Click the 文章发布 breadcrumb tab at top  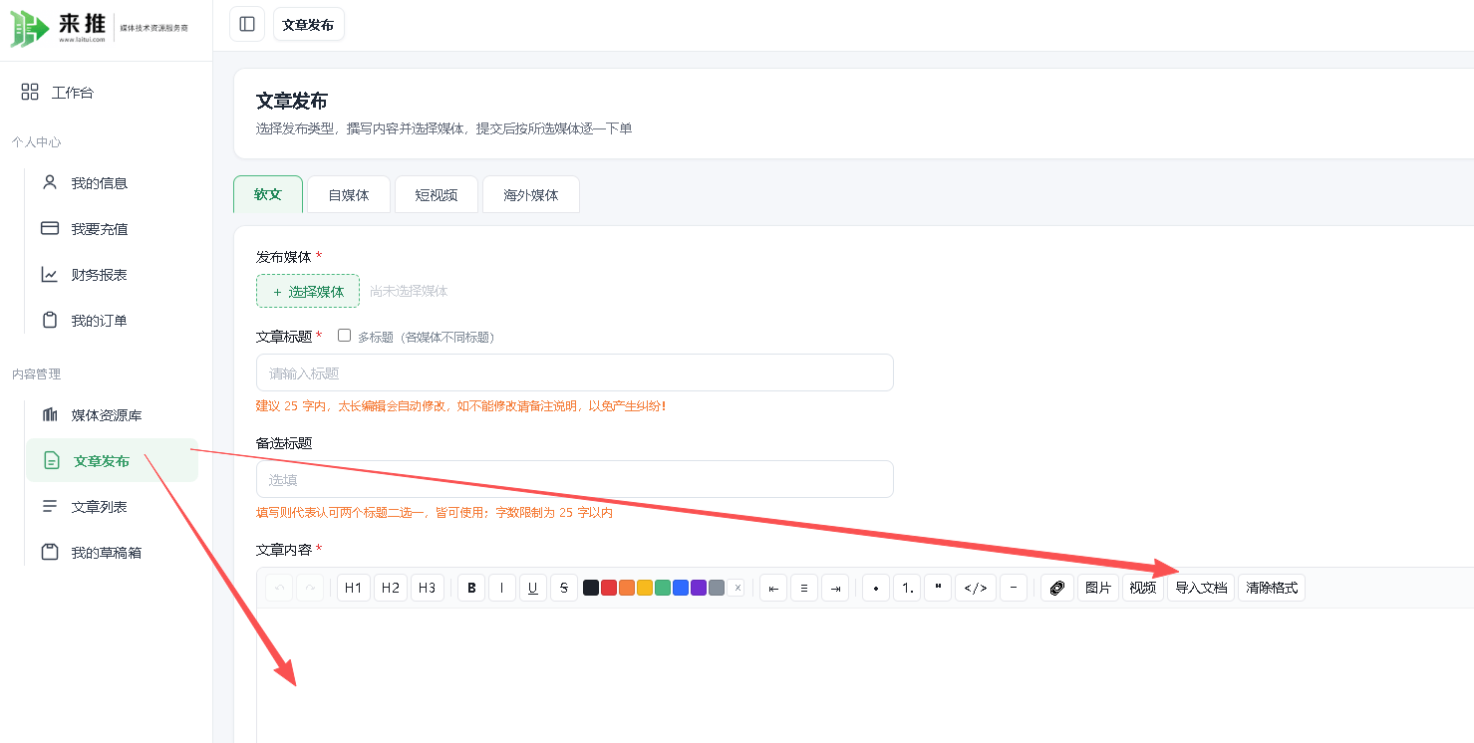tap(309, 24)
